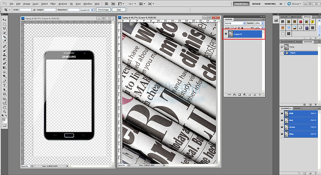Select the Dodge tool
The width and height of the screenshot is (321, 175).
4,76
